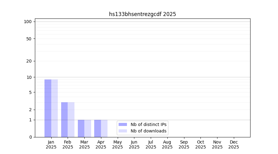Viewport: 278px width, 154px height.
Task: Click the dark blue distinct IPs legend swatch
Action: click(x=123, y=124)
